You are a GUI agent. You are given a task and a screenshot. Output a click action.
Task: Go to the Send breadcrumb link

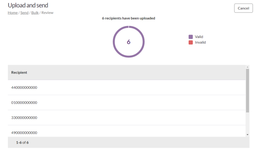coord(24,13)
